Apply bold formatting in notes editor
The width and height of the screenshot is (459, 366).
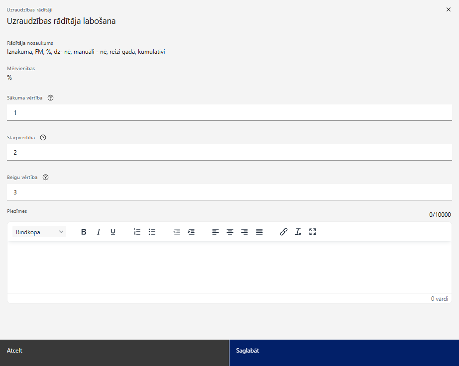click(84, 232)
